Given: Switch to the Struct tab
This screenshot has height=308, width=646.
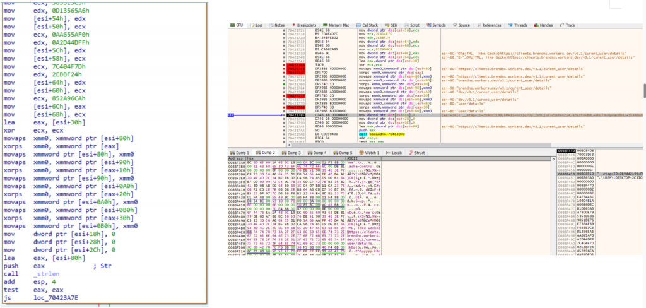Looking at the screenshot, I should 420,153.
